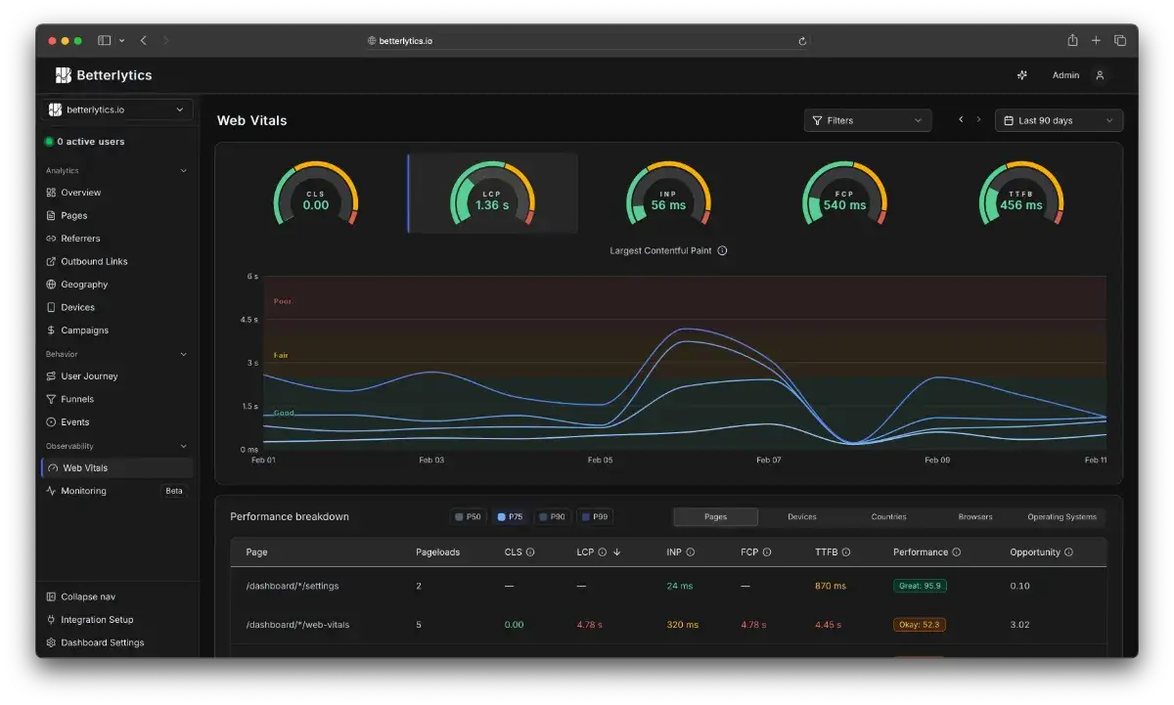Click the browser reload icon

802,41
